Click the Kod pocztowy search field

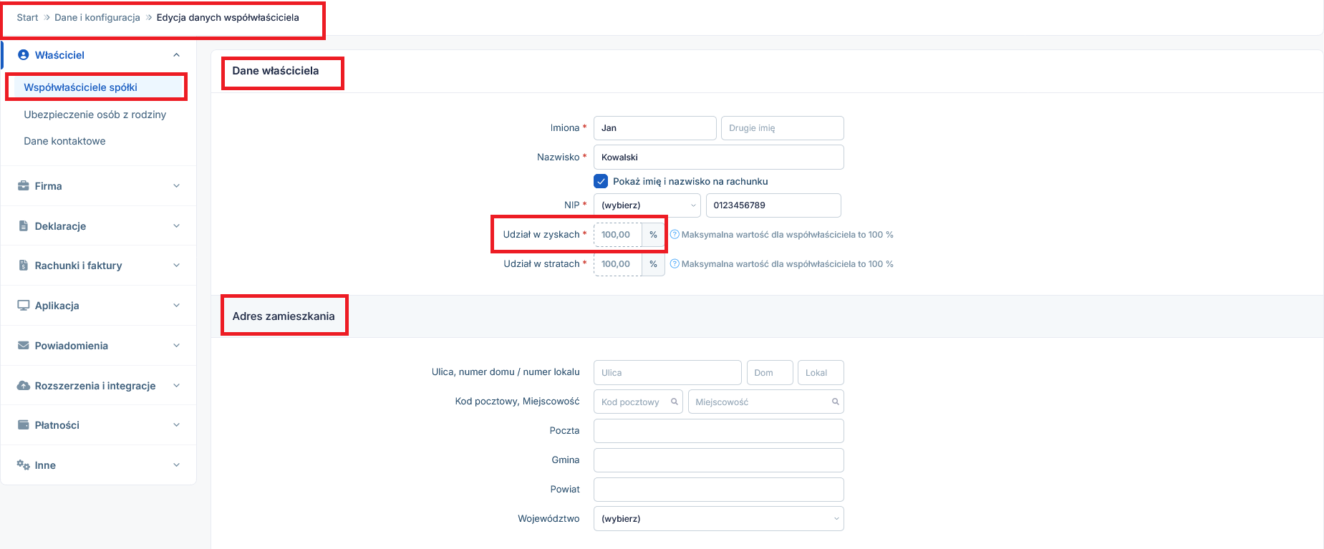[x=634, y=402]
